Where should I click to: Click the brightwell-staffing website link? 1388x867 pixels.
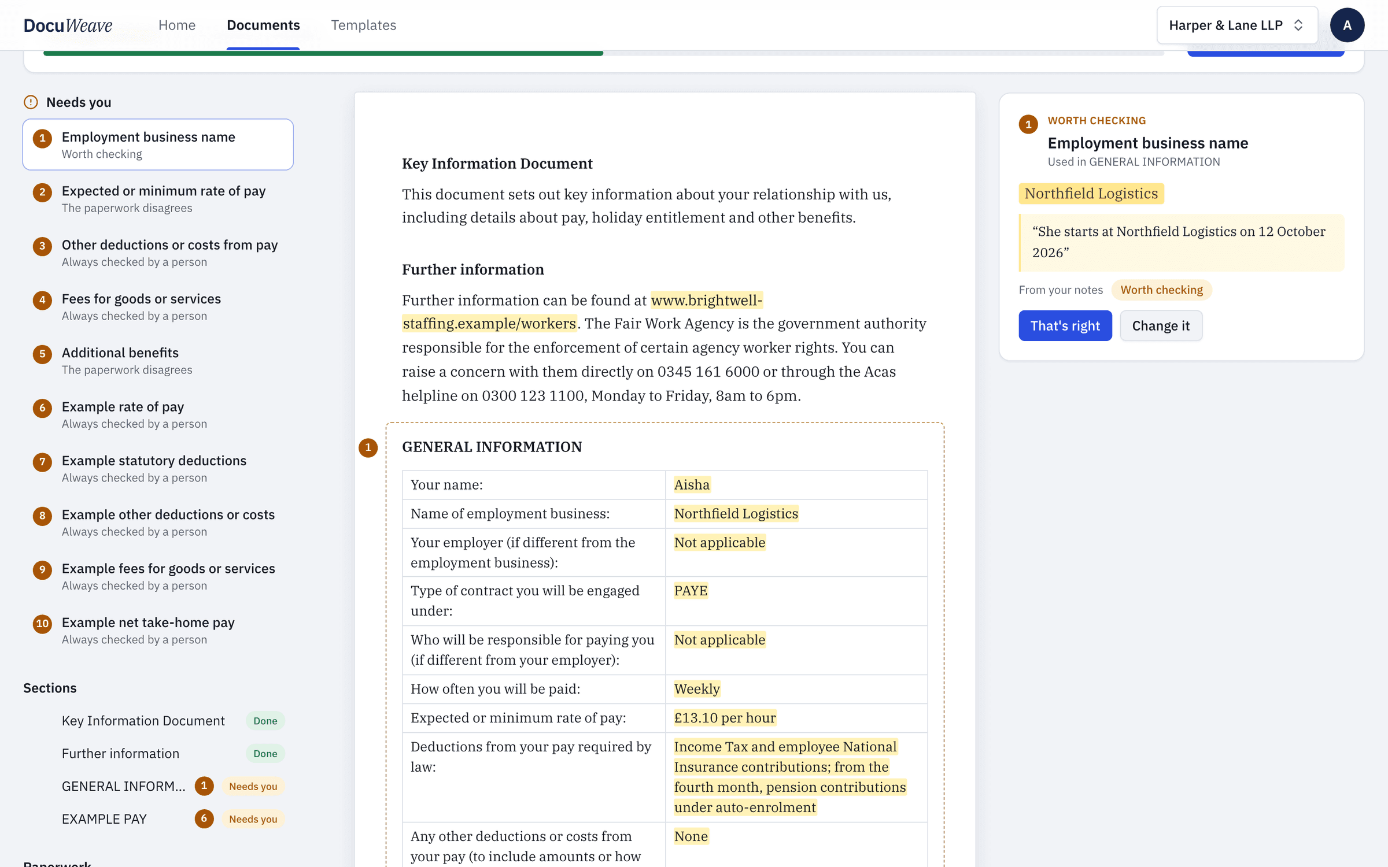[583, 312]
